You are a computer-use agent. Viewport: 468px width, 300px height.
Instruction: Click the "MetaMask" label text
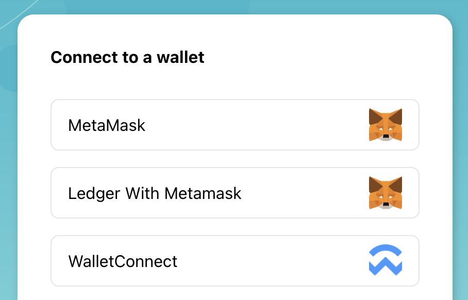pos(107,125)
